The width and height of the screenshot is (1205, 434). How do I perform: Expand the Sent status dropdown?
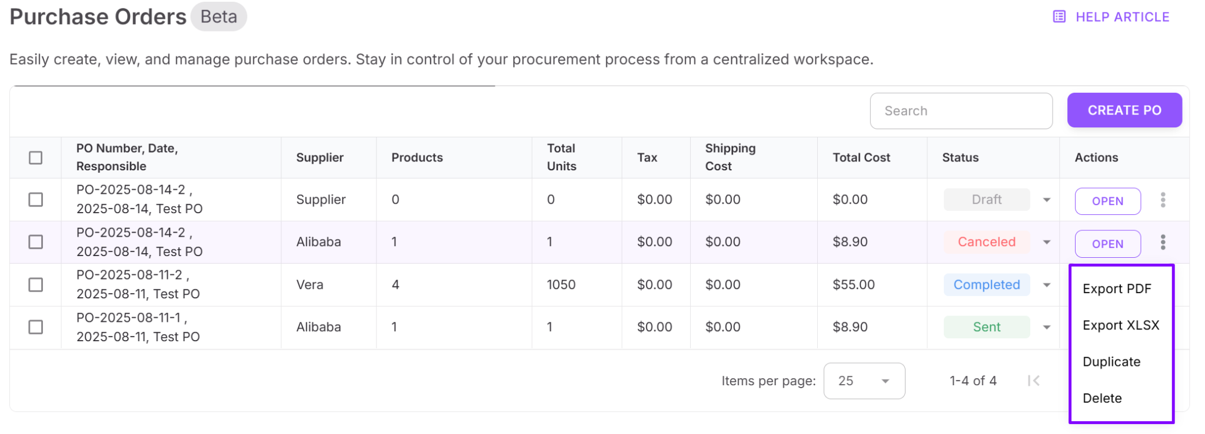(1047, 327)
